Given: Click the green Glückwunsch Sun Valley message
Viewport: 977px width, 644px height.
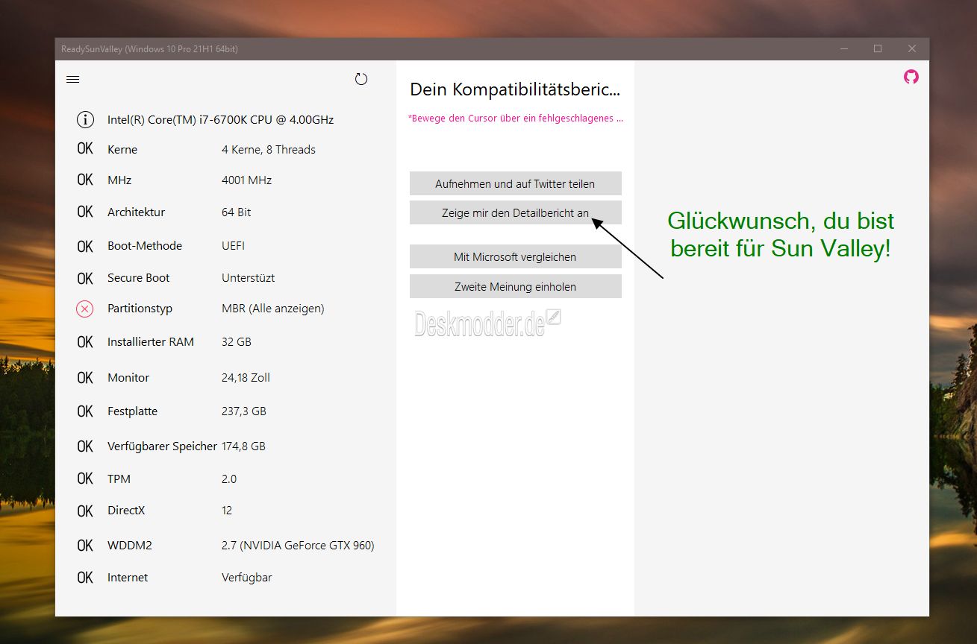Looking at the screenshot, I should coord(781,235).
